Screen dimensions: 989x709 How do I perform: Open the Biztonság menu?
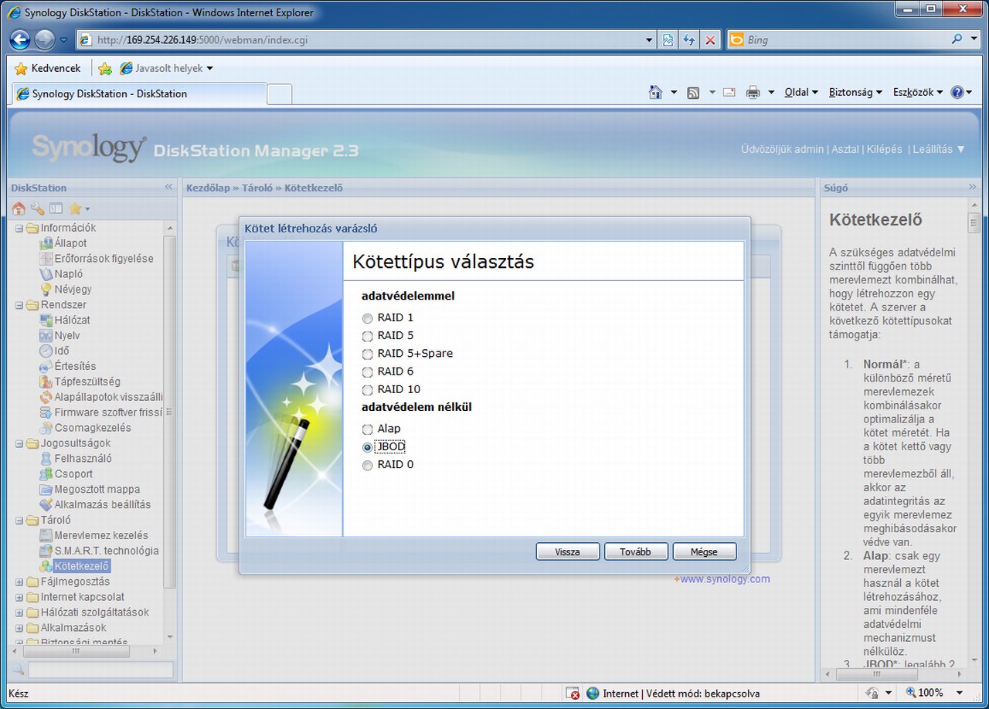click(855, 92)
